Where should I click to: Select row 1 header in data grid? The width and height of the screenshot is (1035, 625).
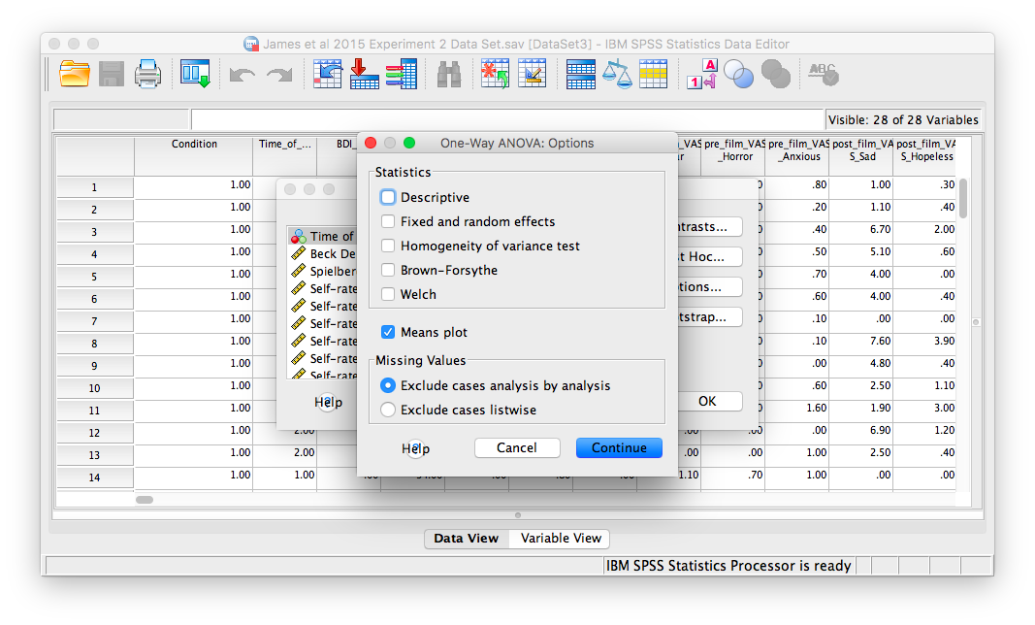coord(94,187)
